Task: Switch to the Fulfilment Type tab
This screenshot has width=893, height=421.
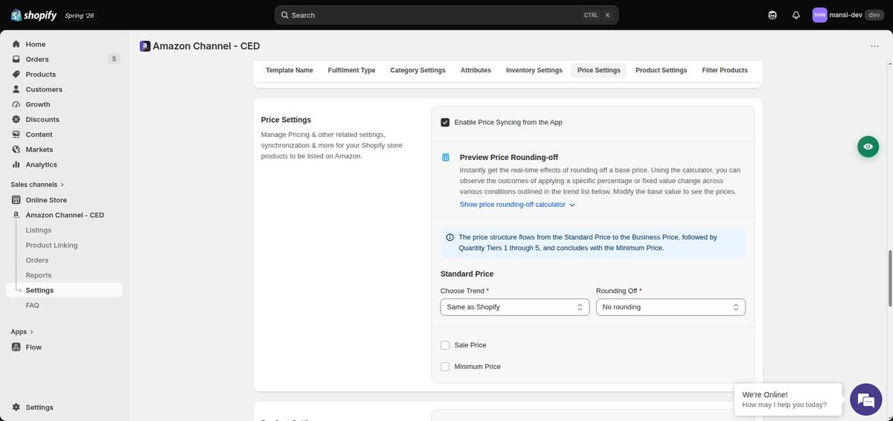Action: pos(351,70)
